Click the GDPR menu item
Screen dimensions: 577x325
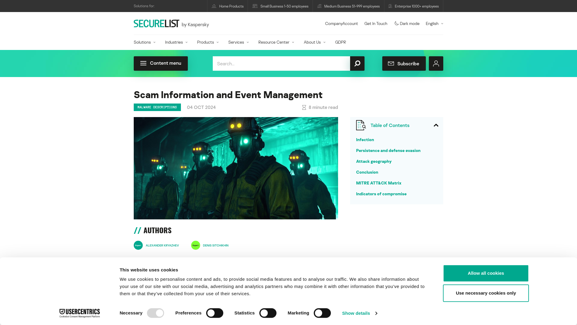[x=340, y=42]
